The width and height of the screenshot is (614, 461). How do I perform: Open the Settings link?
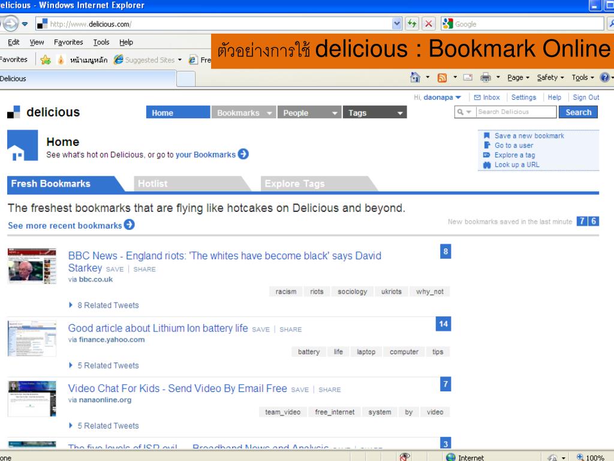[523, 97]
